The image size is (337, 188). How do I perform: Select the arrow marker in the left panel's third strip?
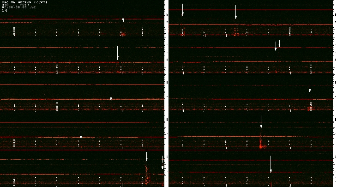coord(111,95)
